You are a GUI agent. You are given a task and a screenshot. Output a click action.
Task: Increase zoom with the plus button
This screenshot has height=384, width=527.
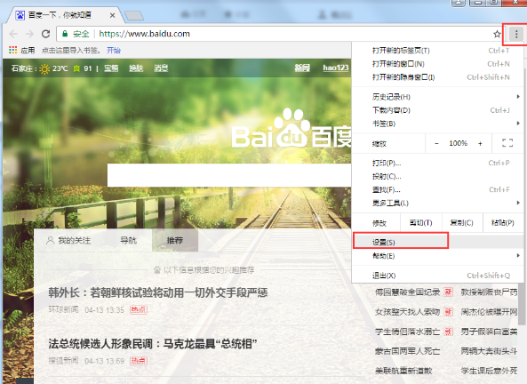point(480,144)
